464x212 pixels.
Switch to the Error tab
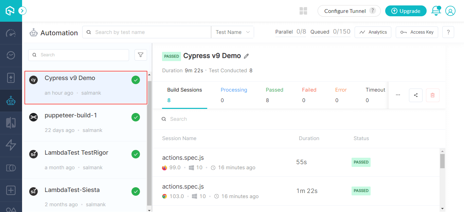(341, 95)
